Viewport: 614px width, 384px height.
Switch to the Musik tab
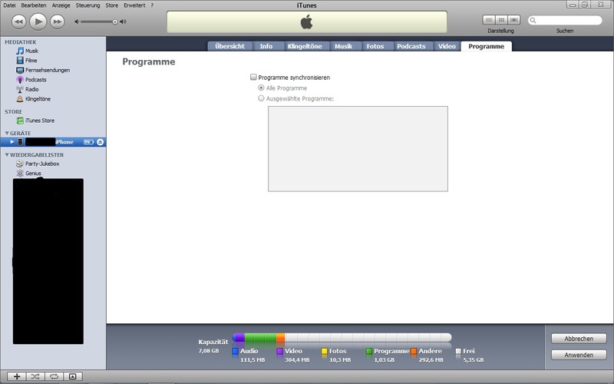(343, 46)
